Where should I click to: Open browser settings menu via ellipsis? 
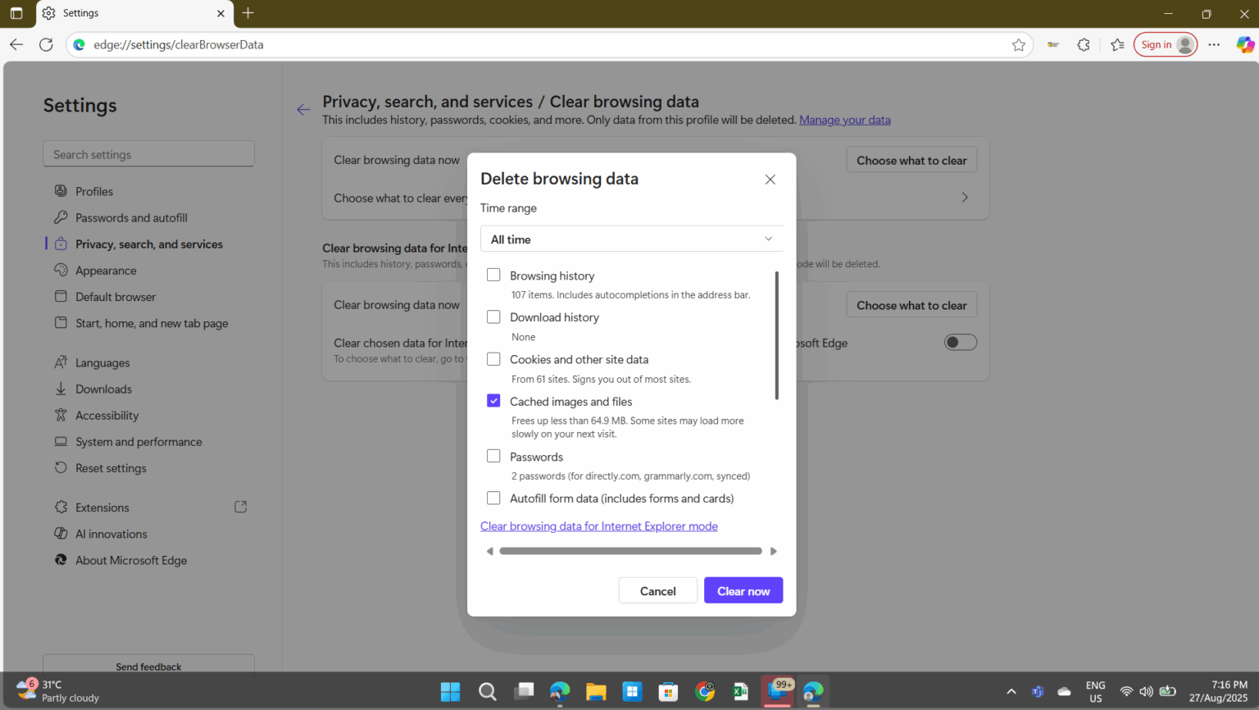[x=1214, y=44]
